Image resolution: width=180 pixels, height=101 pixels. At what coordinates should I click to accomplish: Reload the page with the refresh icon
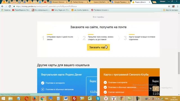[10, 6]
